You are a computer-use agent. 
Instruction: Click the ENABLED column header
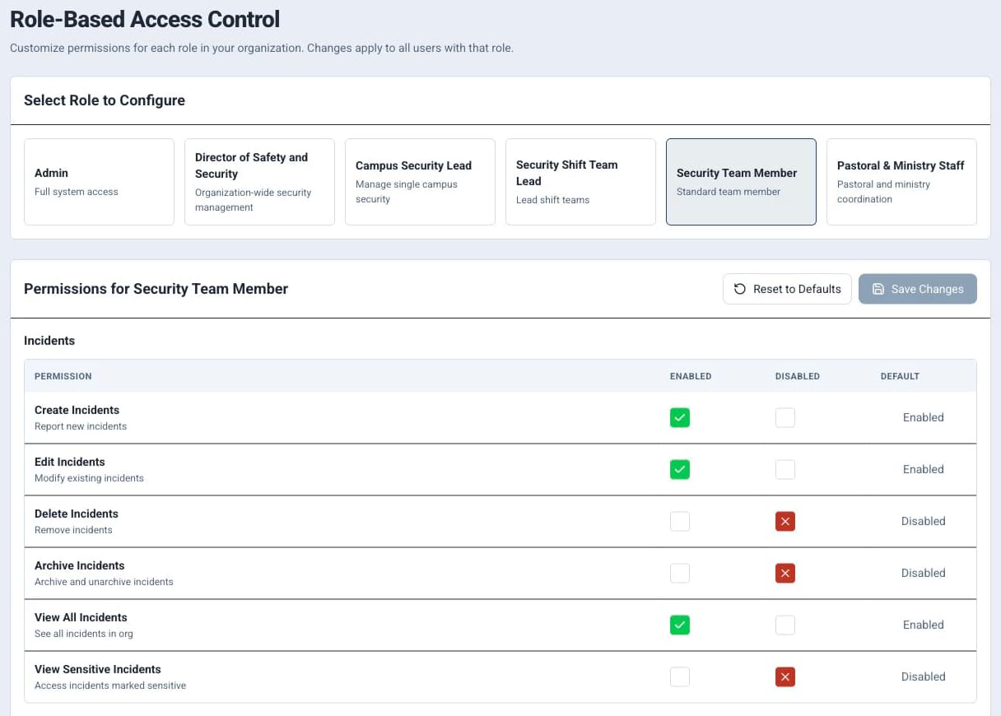point(691,376)
